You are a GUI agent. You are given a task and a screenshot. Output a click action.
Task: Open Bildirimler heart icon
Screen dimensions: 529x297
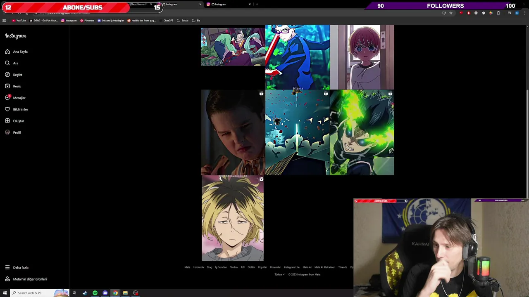7,109
